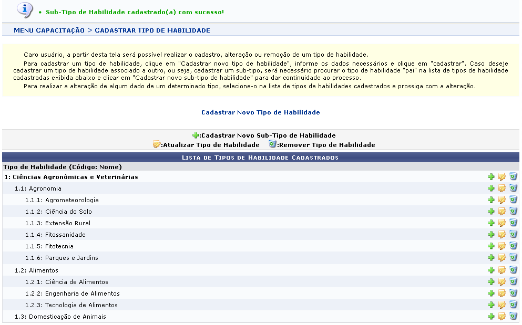The height and width of the screenshot is (325, 522).
Task: Add sub-type under Fitotecnia
Action: [491, 246]
